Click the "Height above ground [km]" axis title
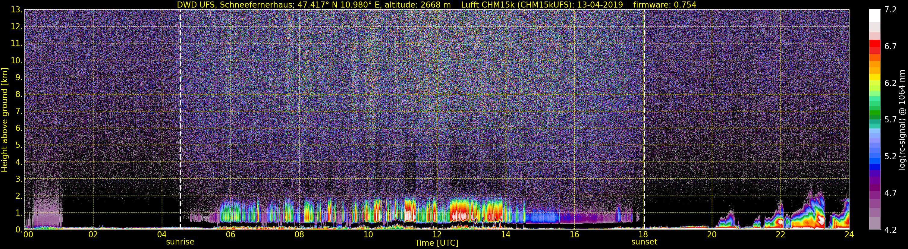This screenshot has width=908, height=249. (x=5, y=120)
